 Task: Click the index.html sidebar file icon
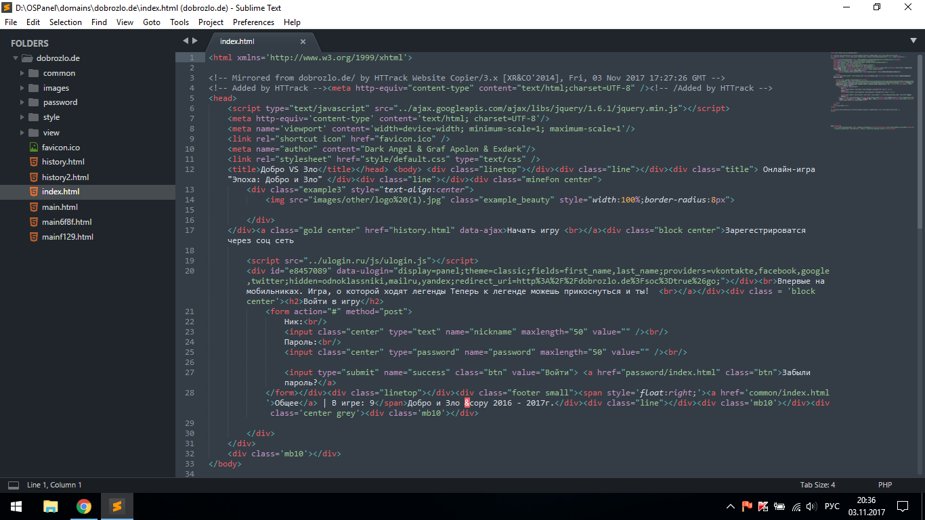[x=34, y=192]
